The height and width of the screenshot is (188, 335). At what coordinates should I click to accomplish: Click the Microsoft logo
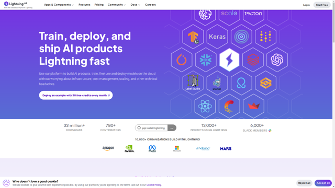[x=177, y=148]
